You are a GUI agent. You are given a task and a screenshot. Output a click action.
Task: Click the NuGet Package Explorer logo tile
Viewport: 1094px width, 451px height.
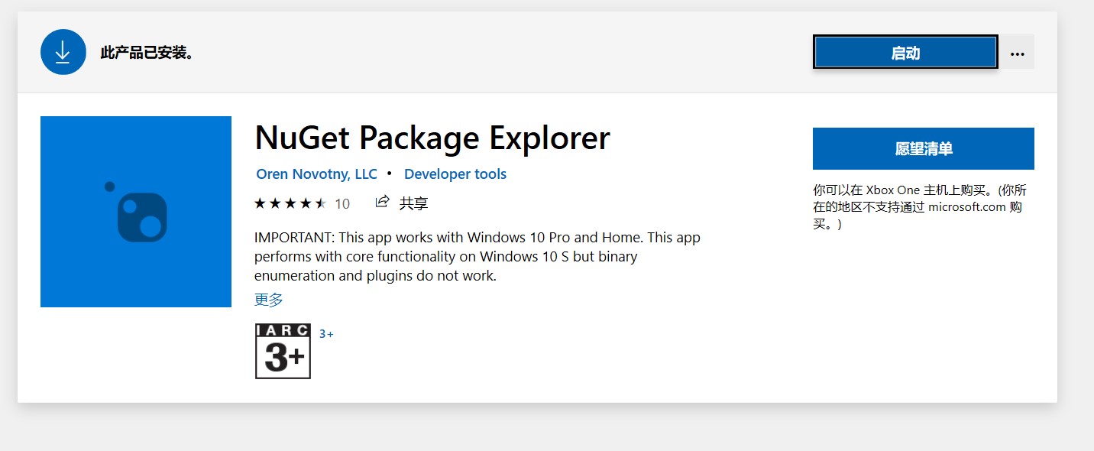[136, 212]
